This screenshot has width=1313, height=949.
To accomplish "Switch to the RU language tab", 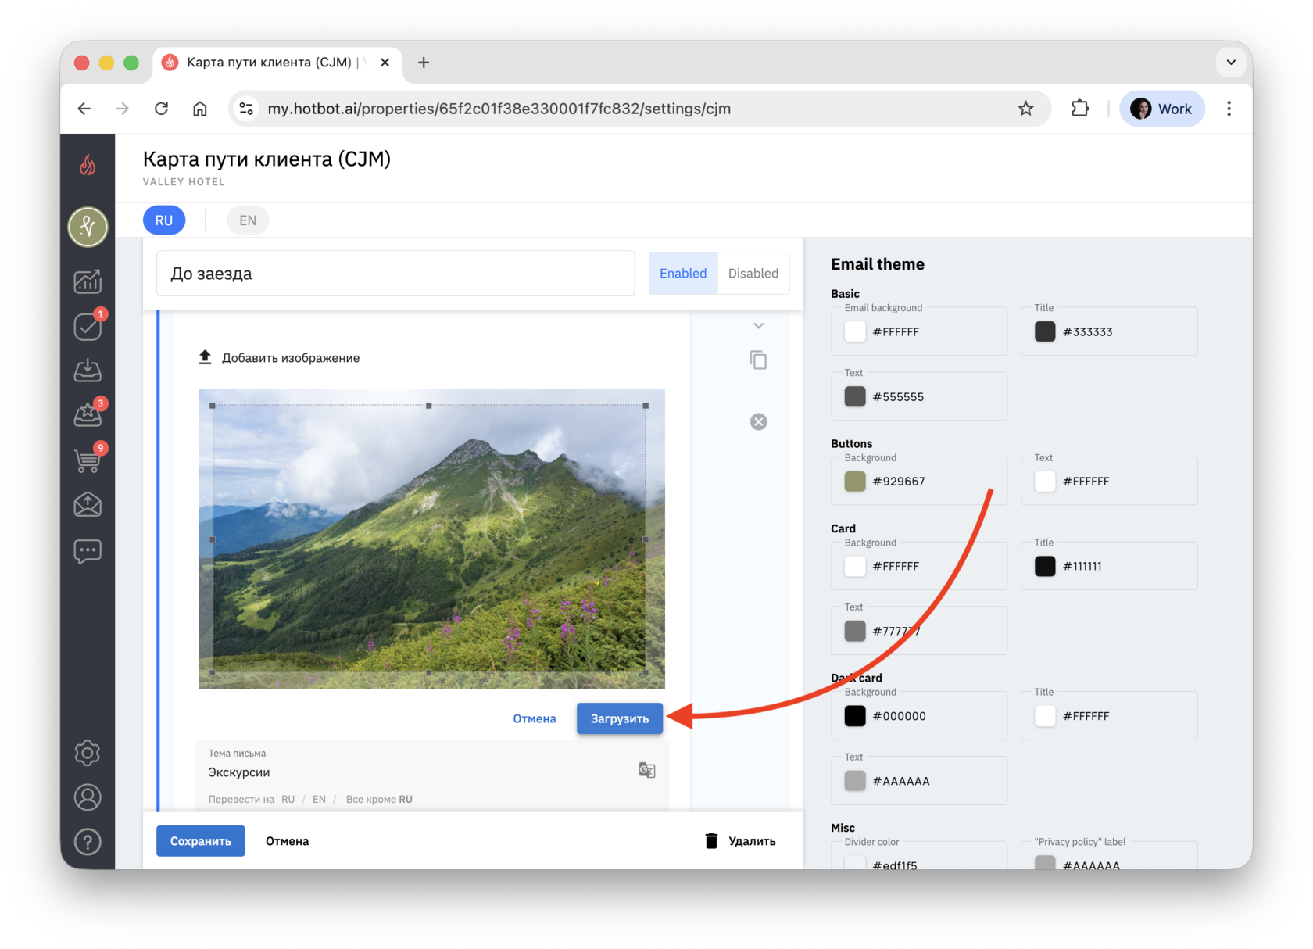I will click(x=164, y=220).
